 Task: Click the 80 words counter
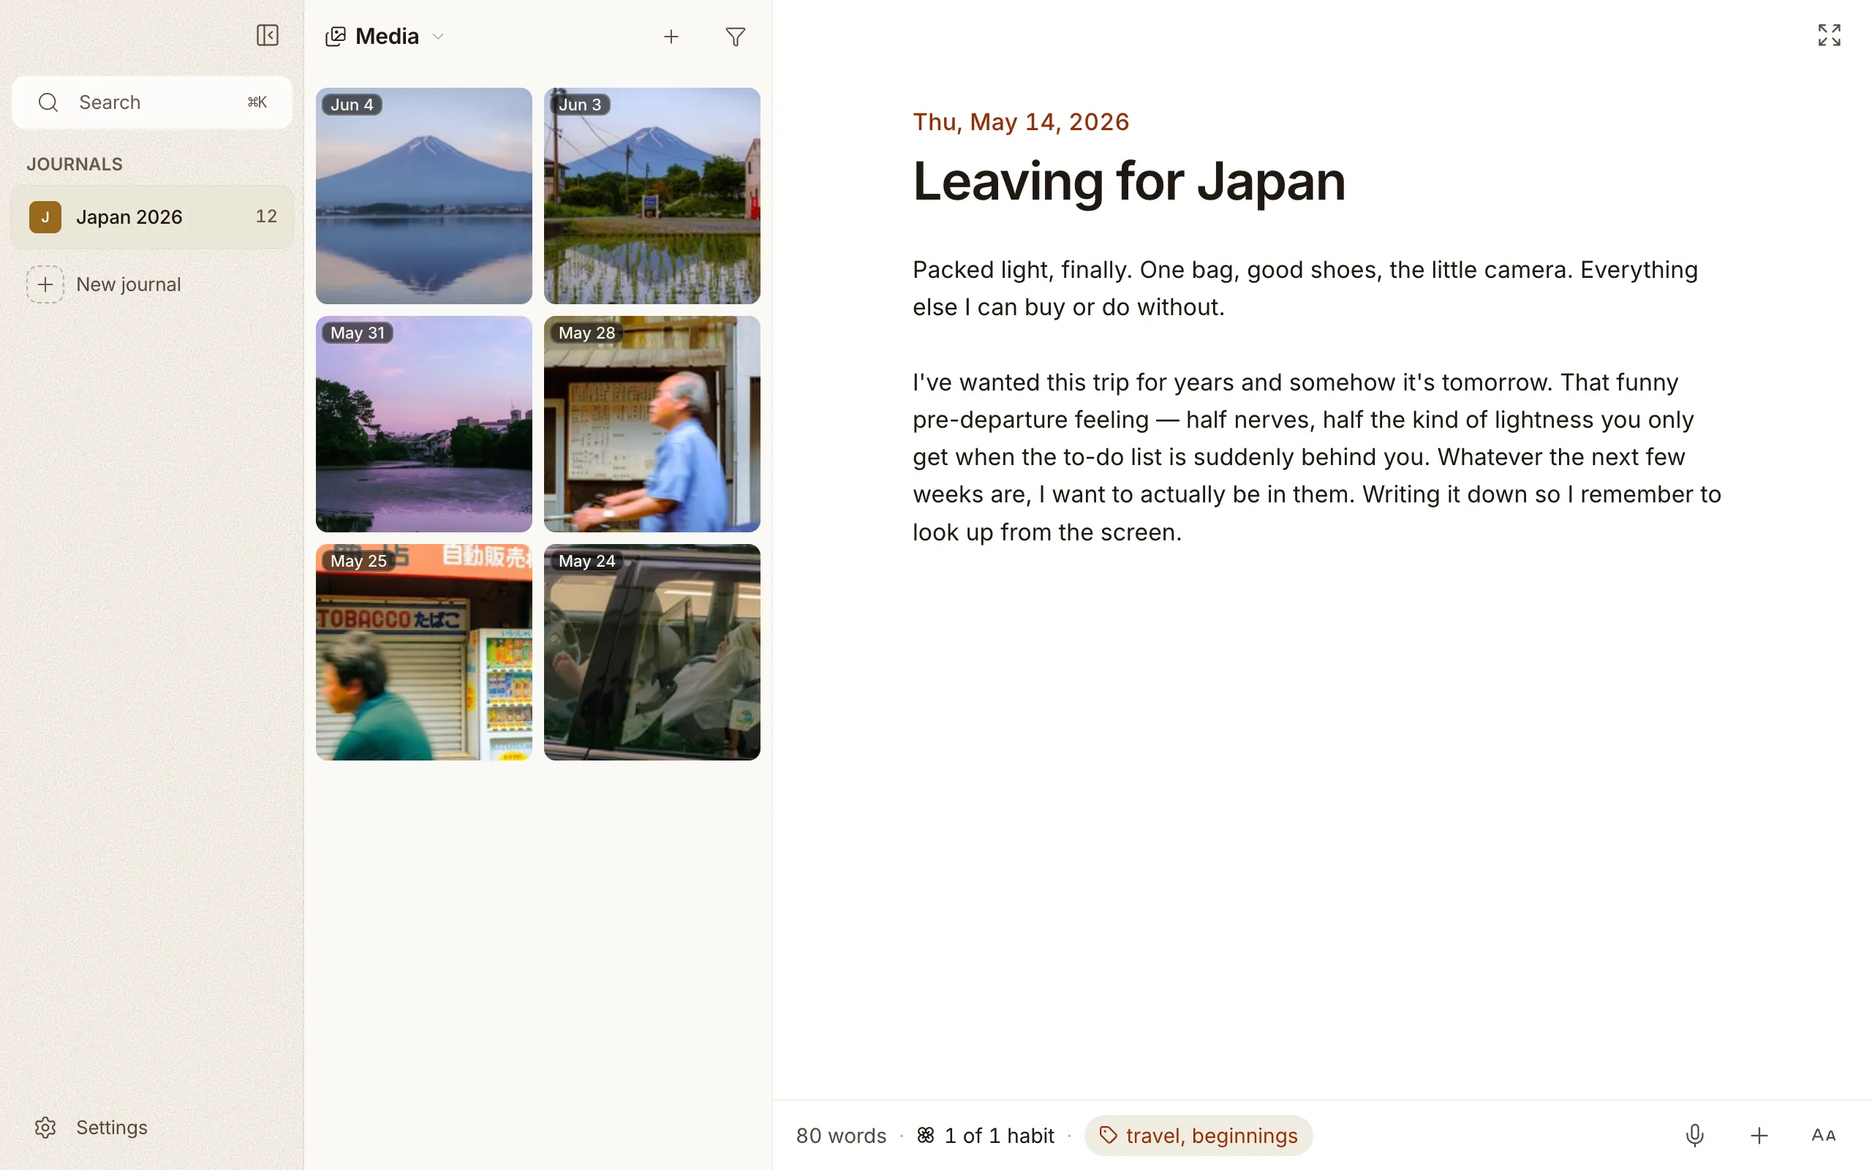pyautogui.click(x=841, y=1135)
